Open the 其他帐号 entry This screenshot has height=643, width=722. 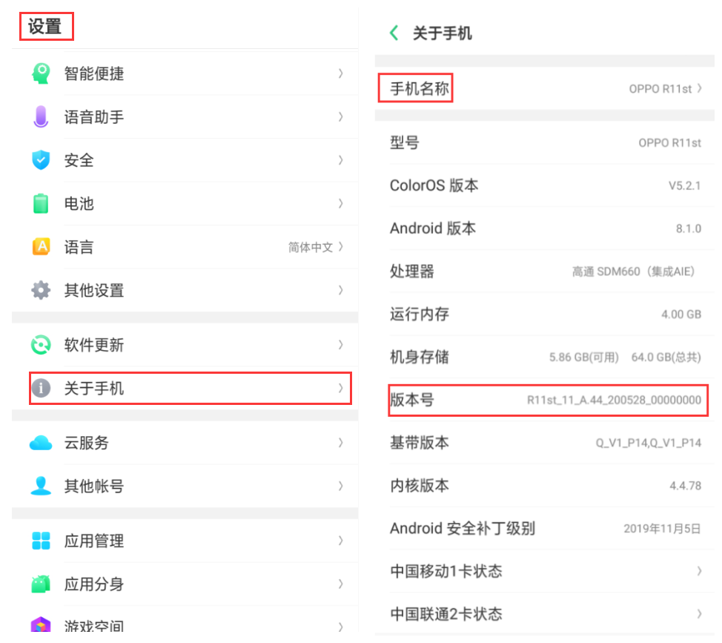coord(185,486)
